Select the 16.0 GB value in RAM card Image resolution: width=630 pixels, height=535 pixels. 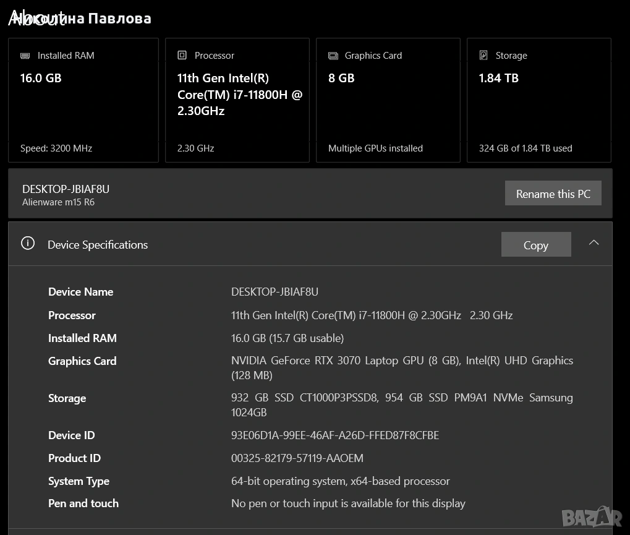click(x=41, y=78)
